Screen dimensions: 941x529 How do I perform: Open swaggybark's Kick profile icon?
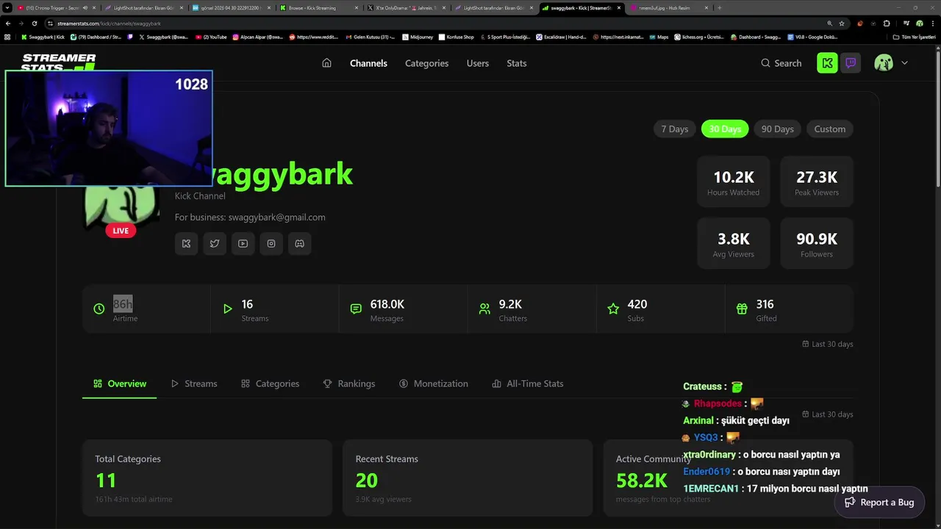point(186,243)
